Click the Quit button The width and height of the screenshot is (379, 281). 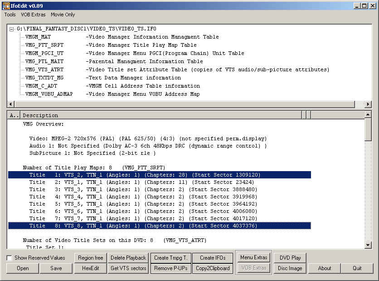[357, 268]
